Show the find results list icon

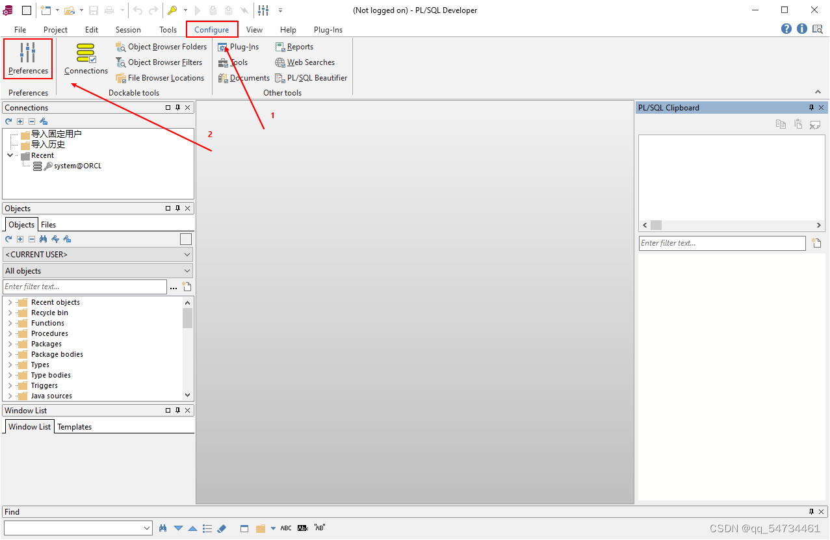207,528
